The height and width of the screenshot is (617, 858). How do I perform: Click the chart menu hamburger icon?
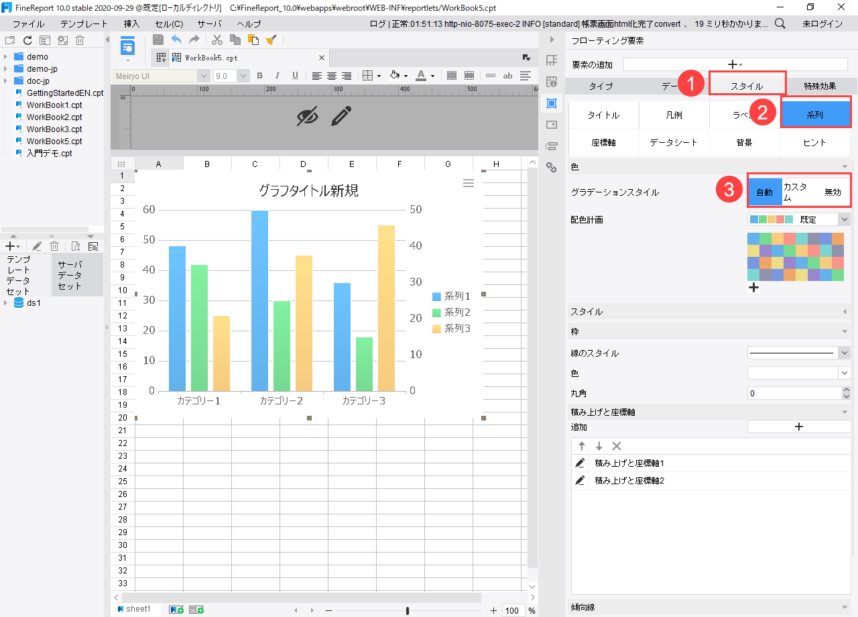click(469, 183)
